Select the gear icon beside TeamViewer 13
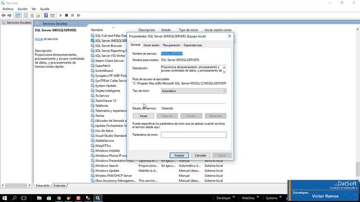The height and width of the screenshot is (202, 360). pos(92,101)
